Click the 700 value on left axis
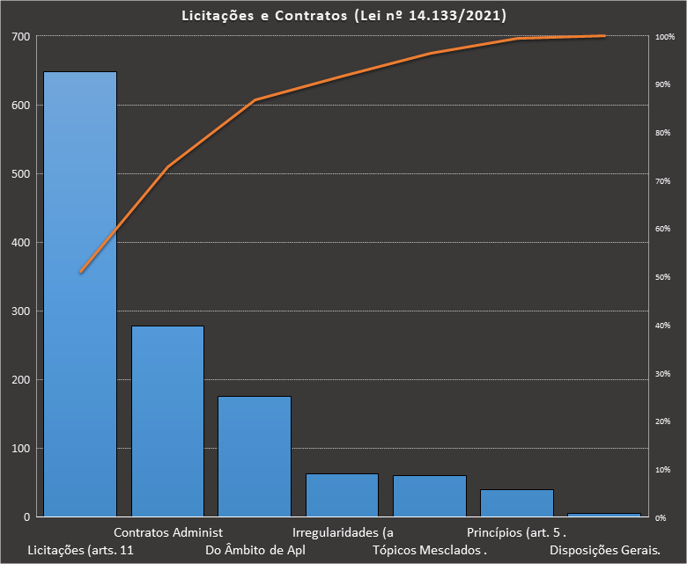This screenshot has width=687, height=564. tap(20, 37)
